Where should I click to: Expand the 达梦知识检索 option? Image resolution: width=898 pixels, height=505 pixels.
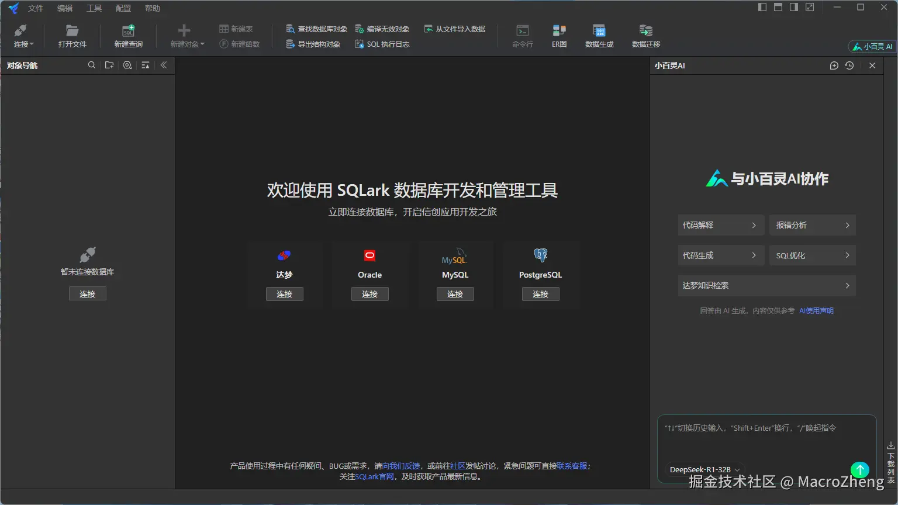[767, 285]
